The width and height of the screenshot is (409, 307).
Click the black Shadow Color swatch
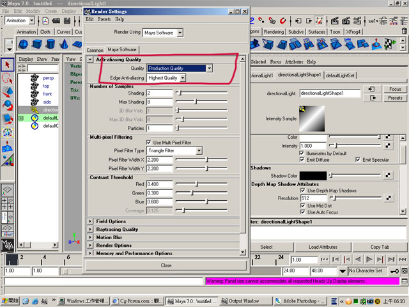pos(313,176)
